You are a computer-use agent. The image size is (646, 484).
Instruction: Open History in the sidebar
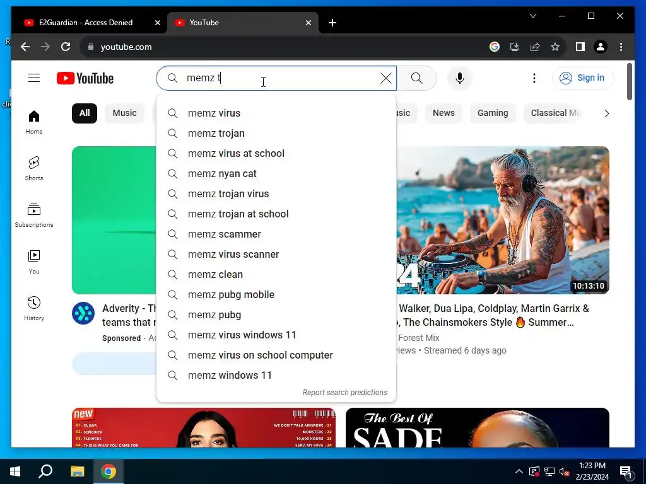[34, 309]
